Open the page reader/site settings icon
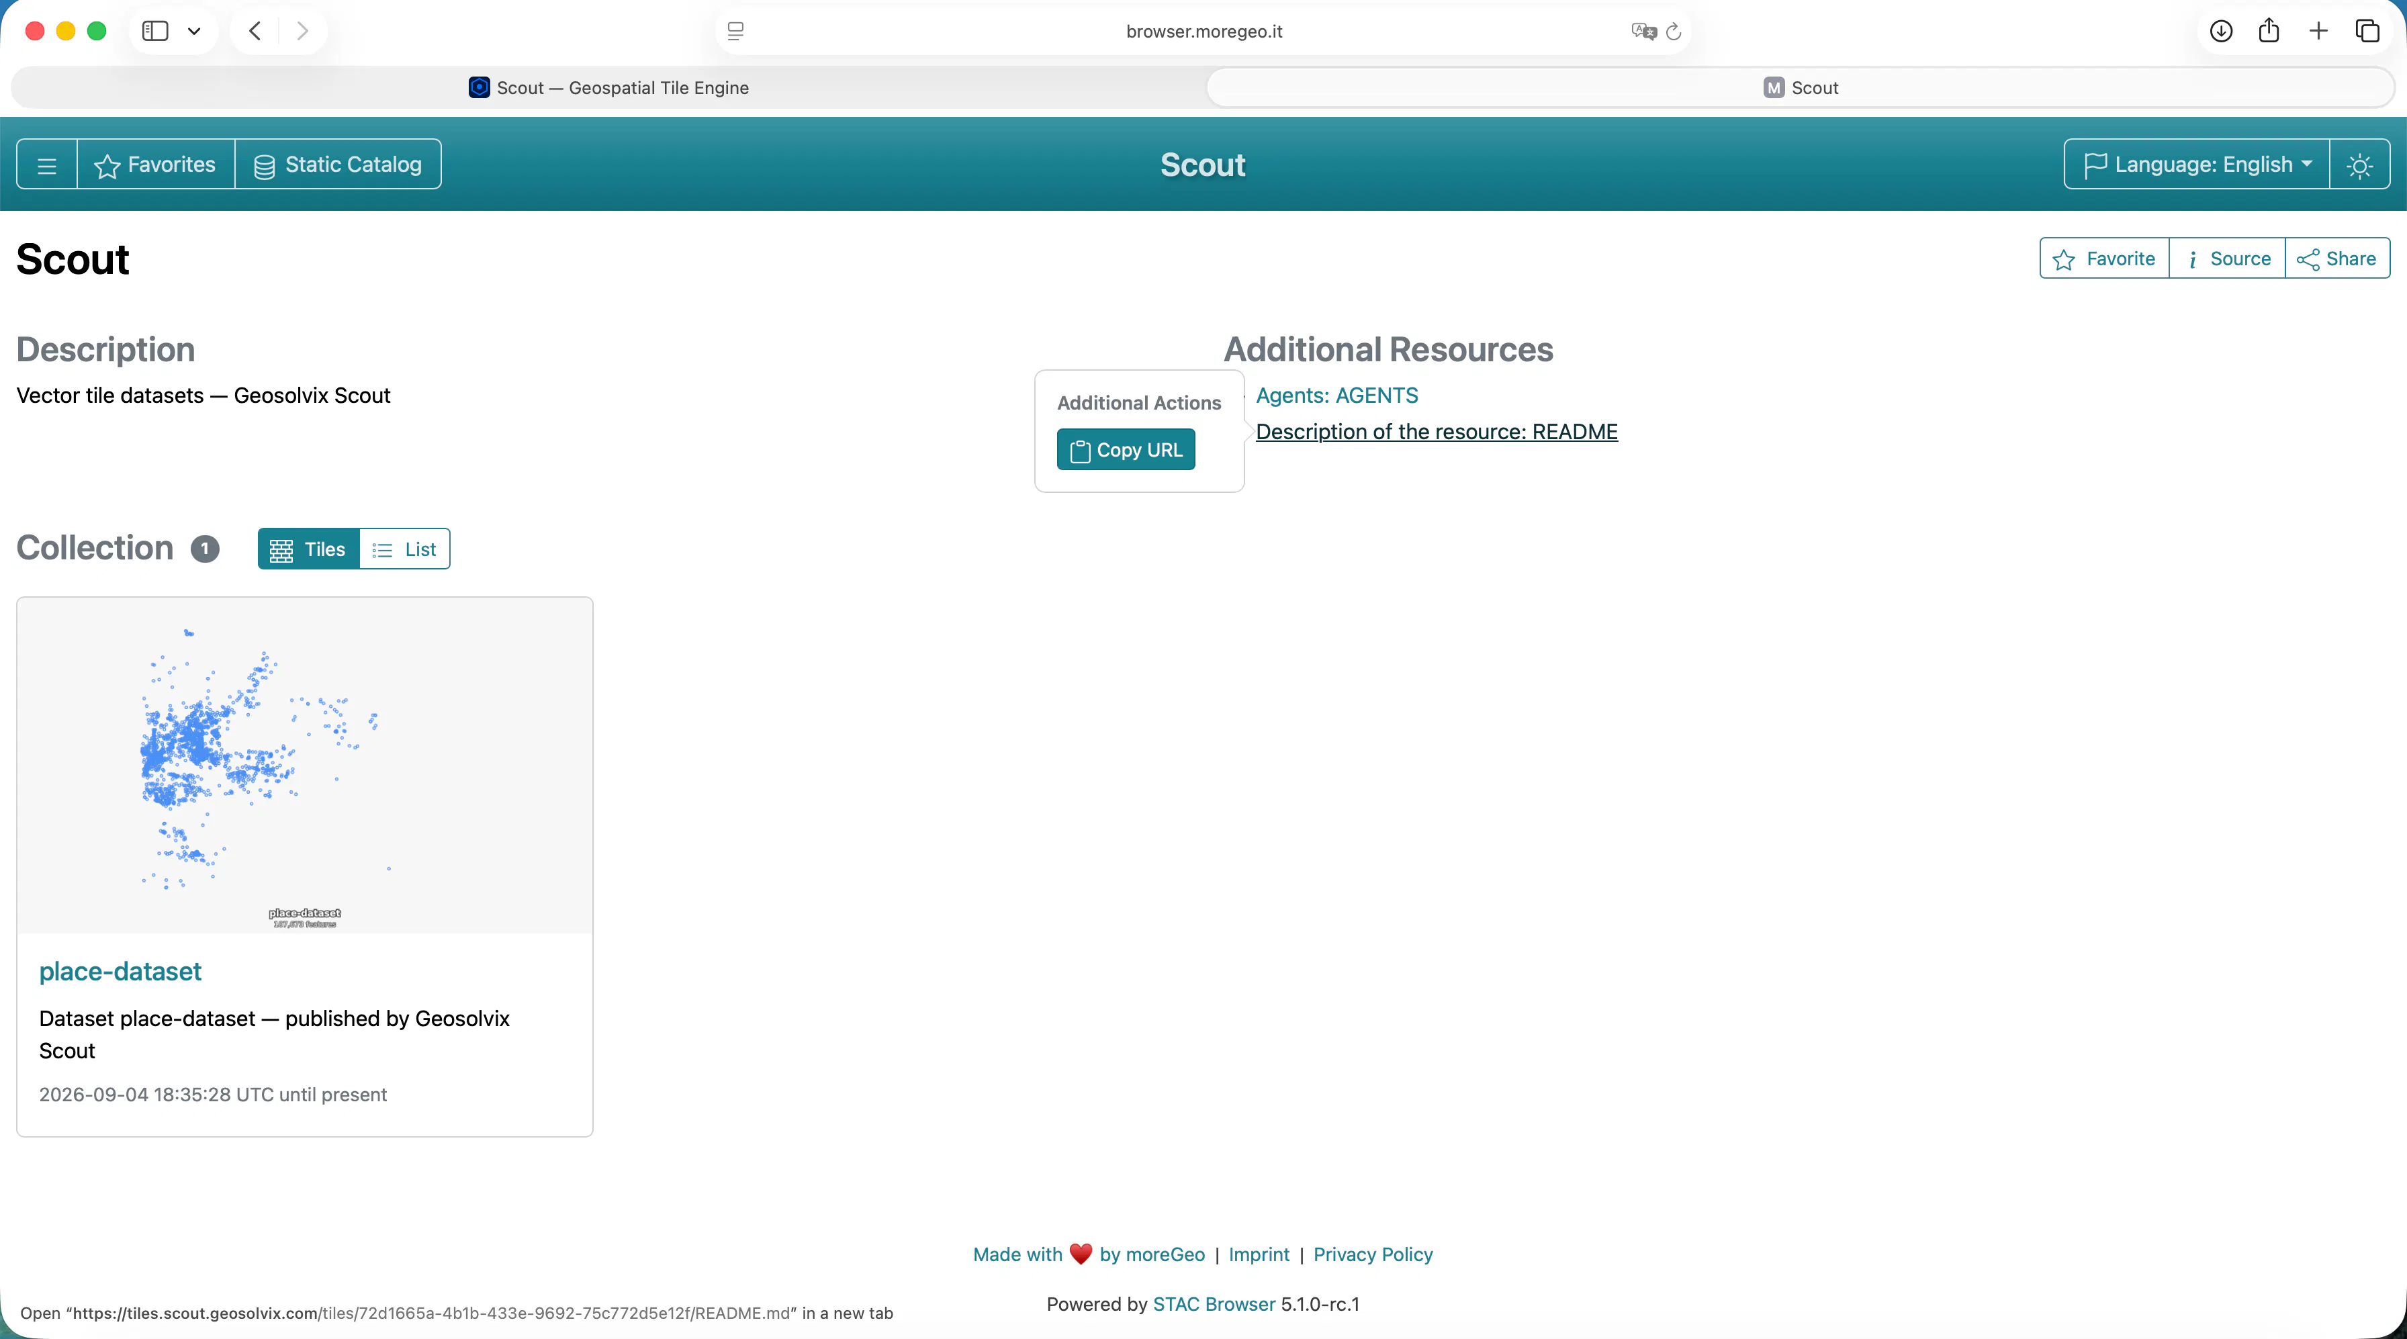The width and height of the screenshot is (2407, 1339). (x=735, y=31)
